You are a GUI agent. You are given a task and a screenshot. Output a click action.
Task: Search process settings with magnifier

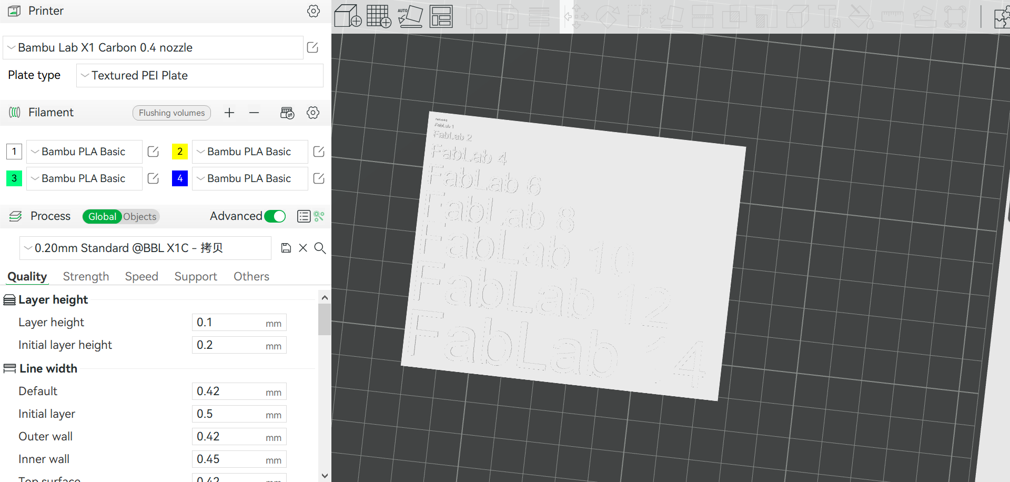320,248
